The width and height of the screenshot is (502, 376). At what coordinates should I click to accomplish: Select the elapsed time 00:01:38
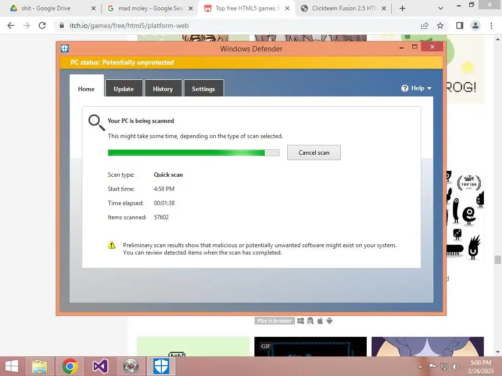click(x=164, y=203)
